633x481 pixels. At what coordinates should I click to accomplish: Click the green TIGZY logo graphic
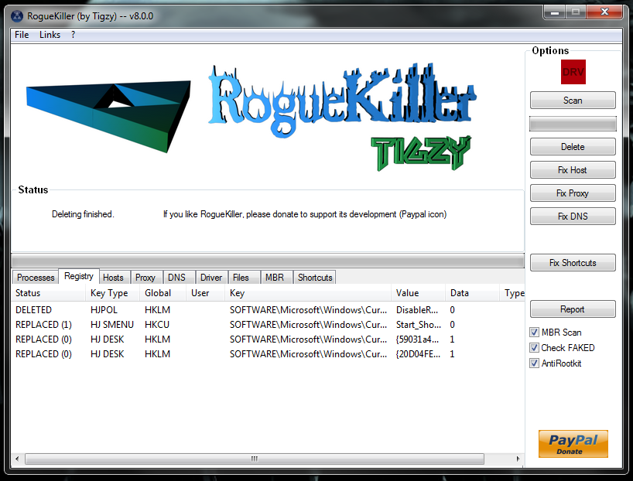coord(421,153)
